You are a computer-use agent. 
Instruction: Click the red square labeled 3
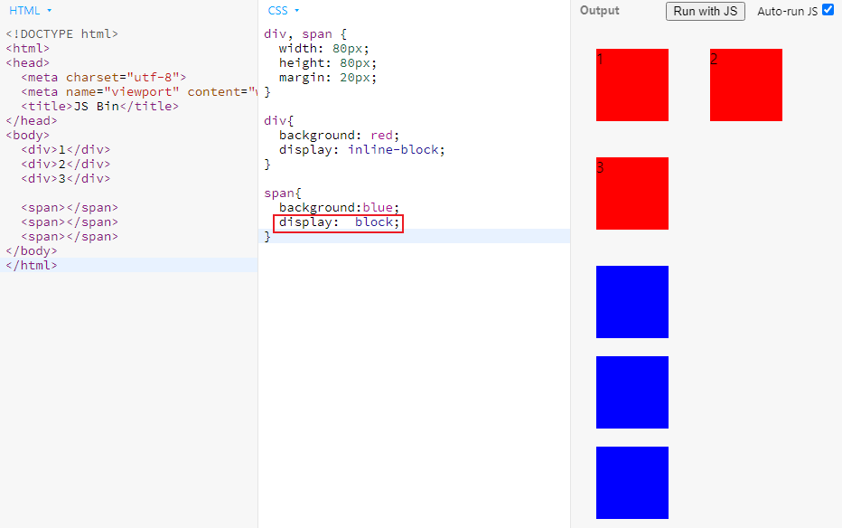point(631,193)
